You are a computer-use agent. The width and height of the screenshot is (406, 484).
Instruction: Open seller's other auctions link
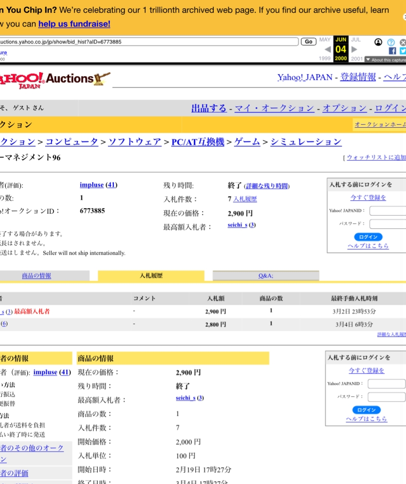click(x=32, y=454)
